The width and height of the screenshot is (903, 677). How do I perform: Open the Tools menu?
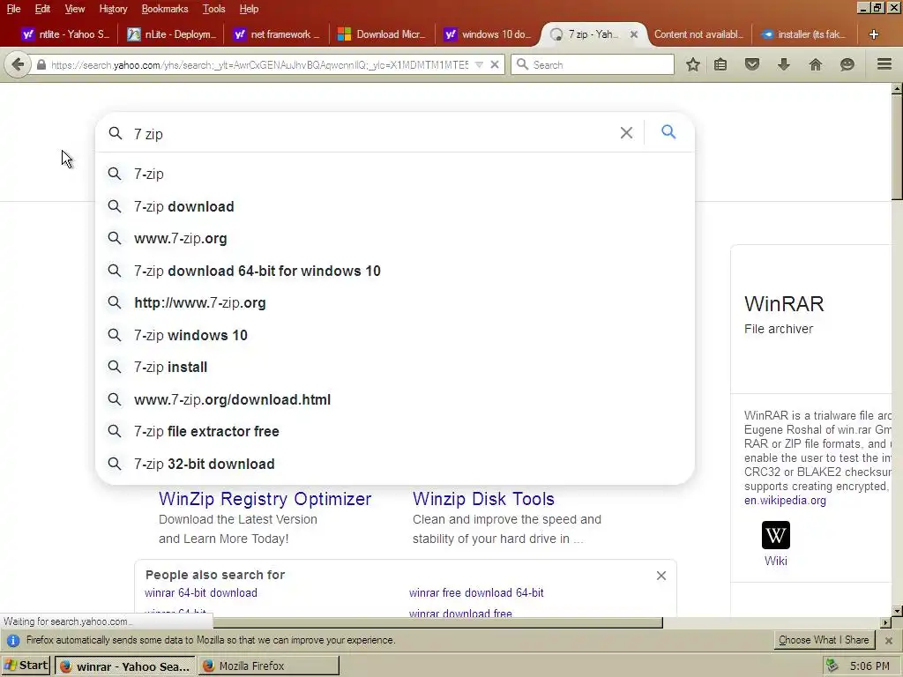213,9
